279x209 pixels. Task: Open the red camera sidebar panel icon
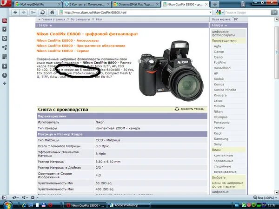click(5, 20)
